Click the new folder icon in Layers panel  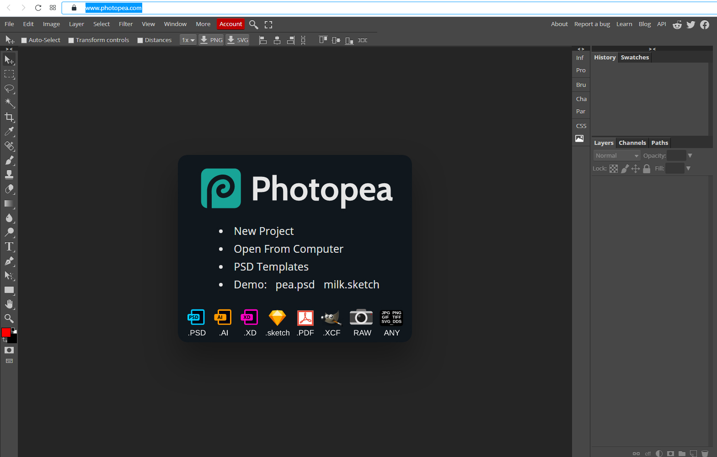click(x=682, y=453)
